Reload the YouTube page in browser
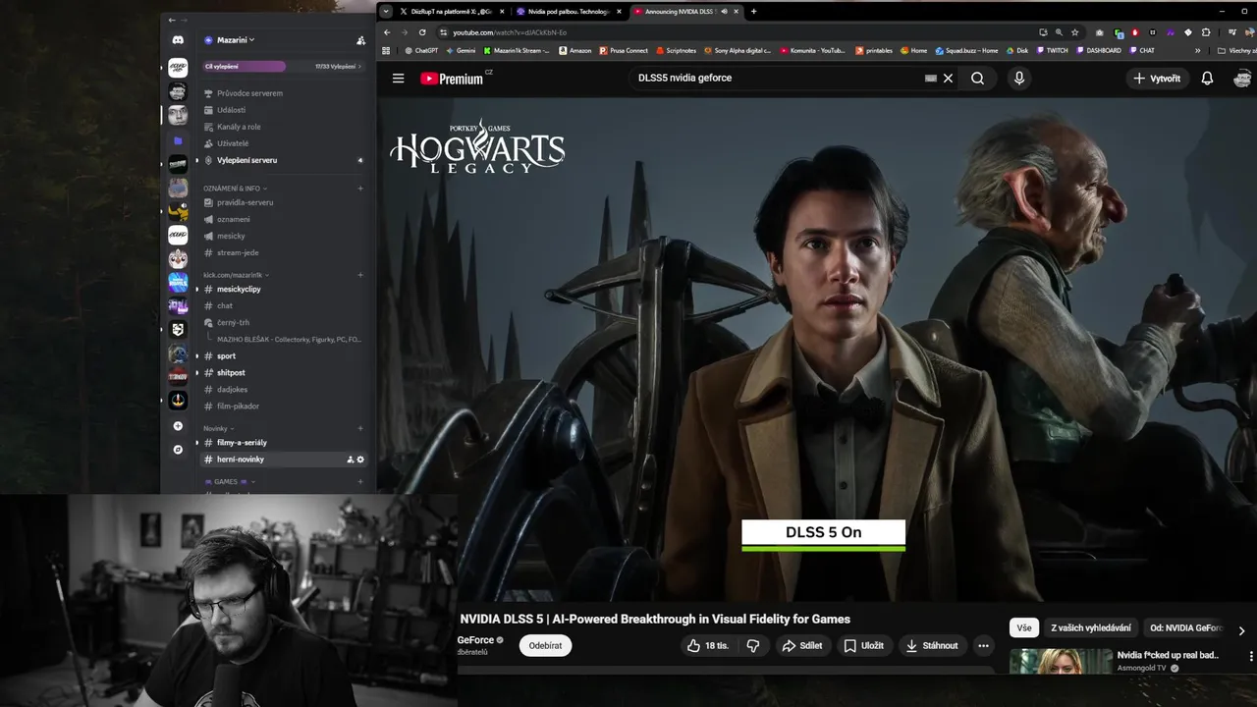Viewport: 1257px width, 707px height. point(422,32)
